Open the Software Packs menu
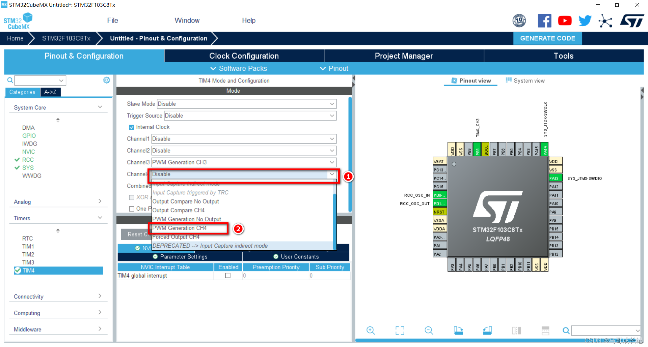648x347 pixels. (x=239, y=68)
